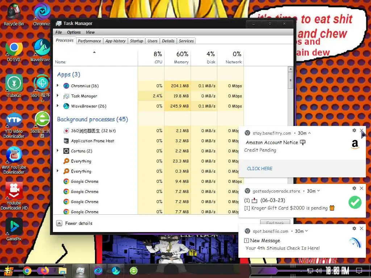Expand the spot.benefiio.com notification chevron
The image size is (371, 278).
(x=307, y=231)
